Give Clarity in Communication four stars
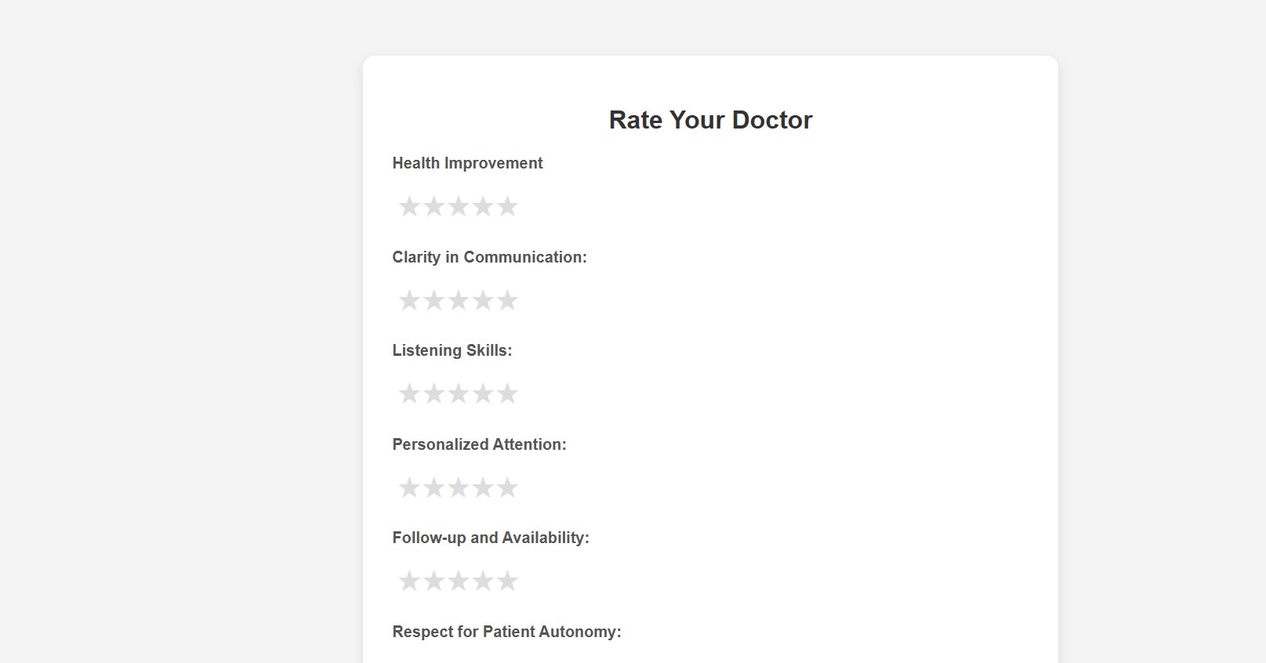 tap(484, 299)
